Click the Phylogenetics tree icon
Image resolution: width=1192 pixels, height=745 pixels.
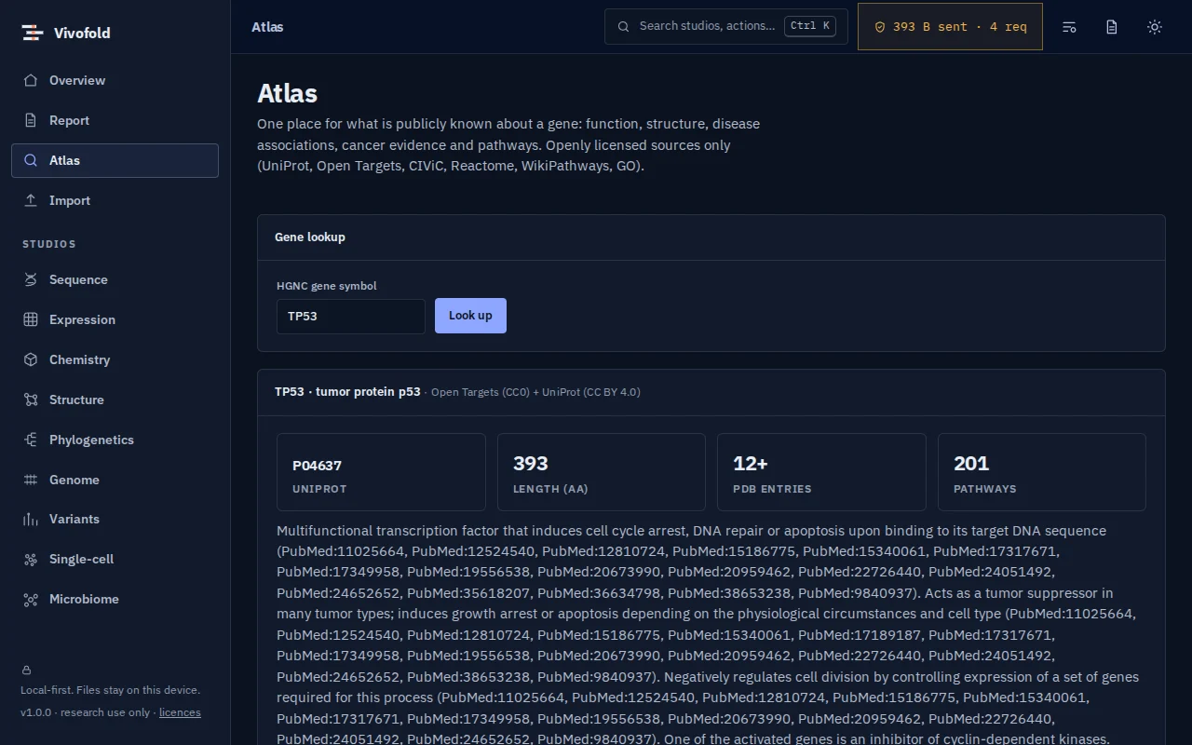coord(31,440)
